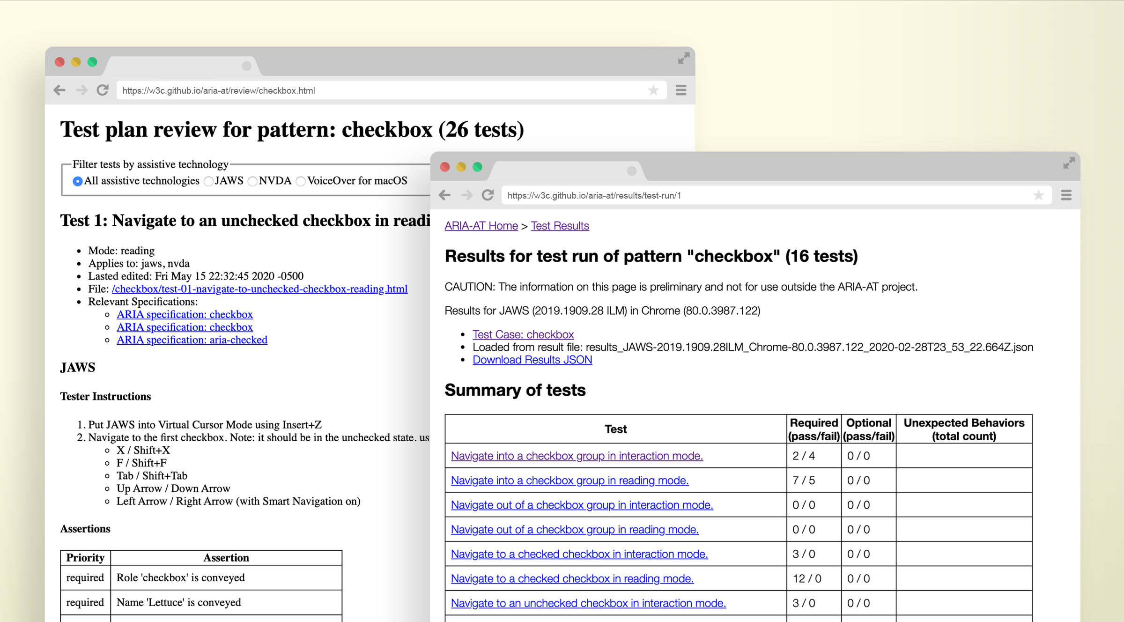Screen dimensions: 1124x622
Task: Choose NVDA radio button filter
Action: tap(252, 181)
